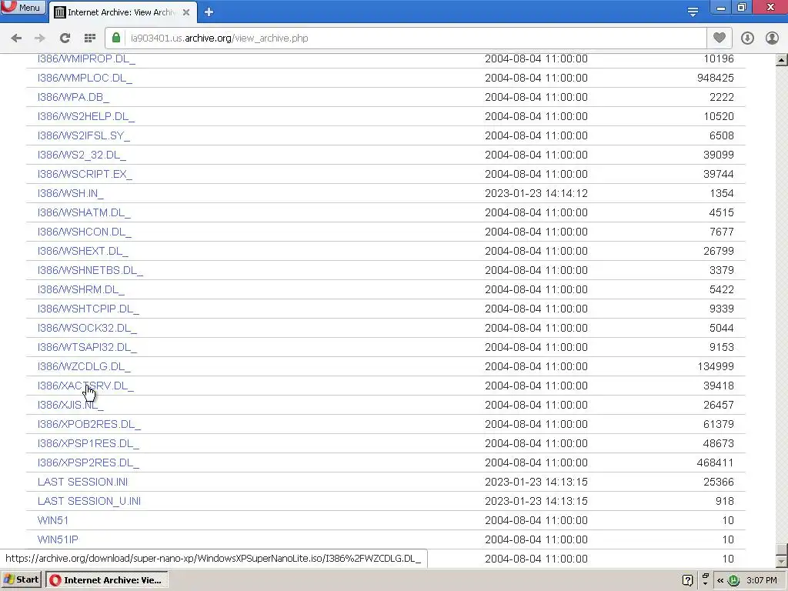788x591 pixels.
Task: Open I386/WTSAPI32.DL_ link
Action: click(87, 347)
